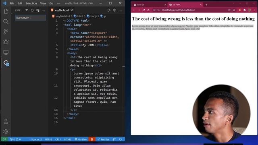The height and width of the screenshot is (145, 258).
Task: Open the Accounts menu icon
Action: tap(6, 122)
